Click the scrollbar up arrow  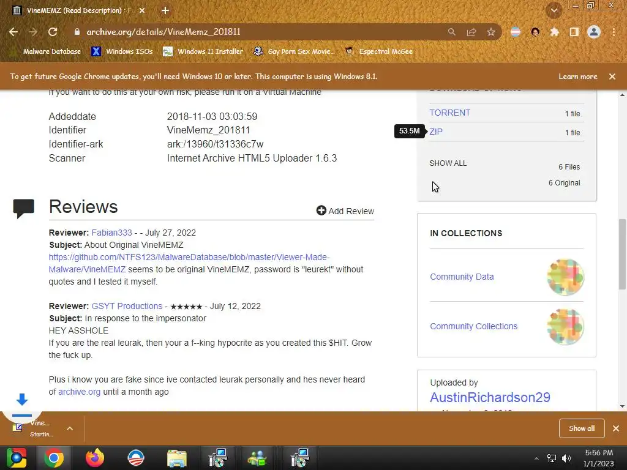622,95
